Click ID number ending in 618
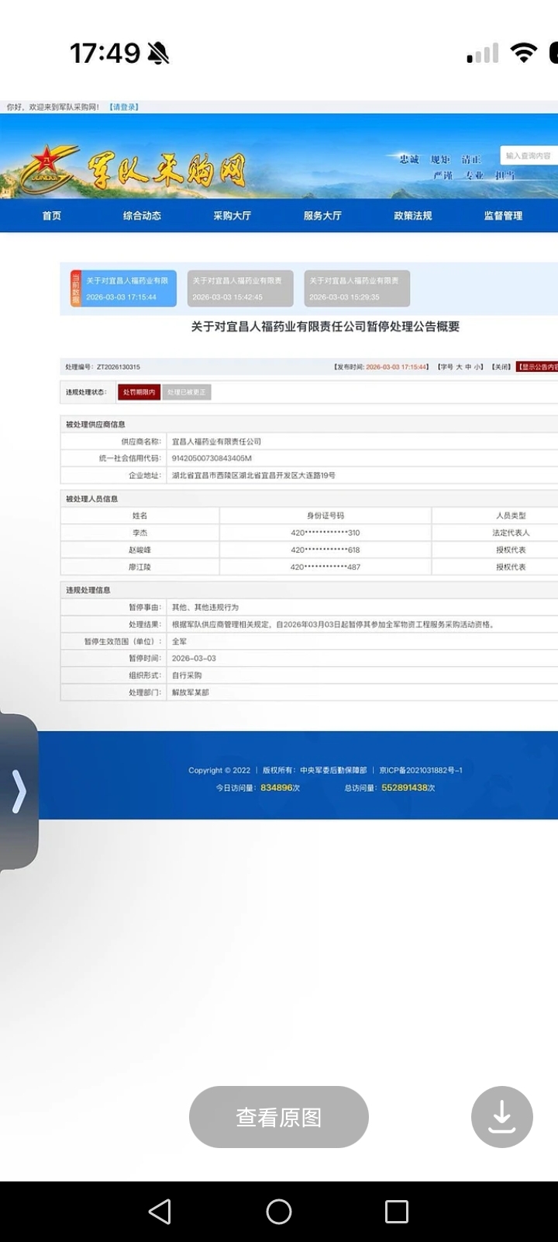Viewport: 558px width, 1242px height. (x=325, y=550)
